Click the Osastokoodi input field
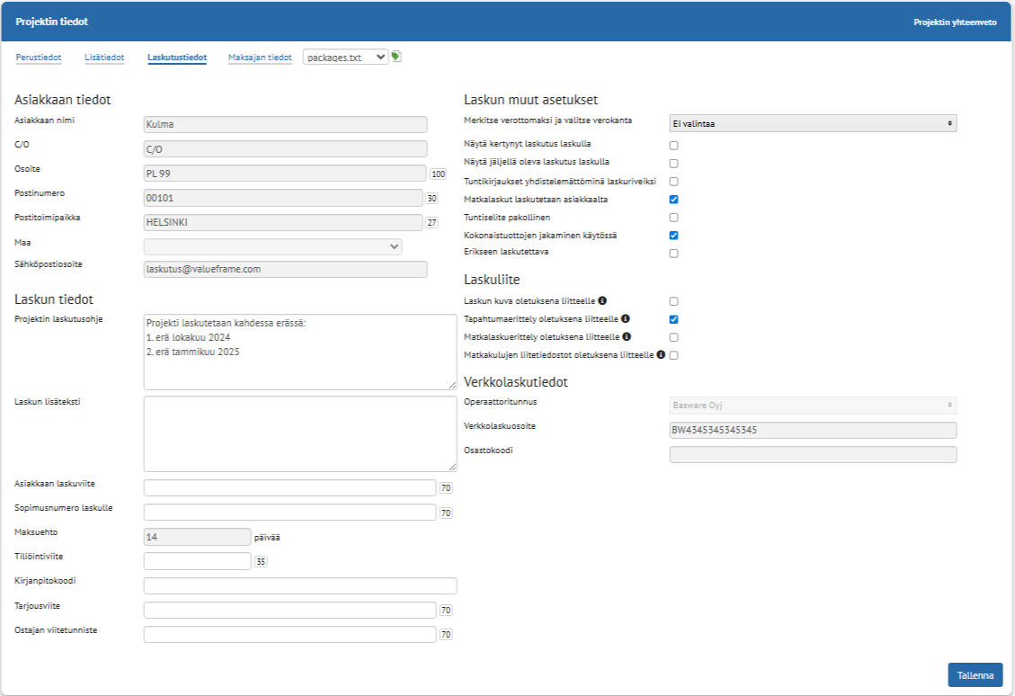This screenshot has height=696, width=1015. point(813,454)
